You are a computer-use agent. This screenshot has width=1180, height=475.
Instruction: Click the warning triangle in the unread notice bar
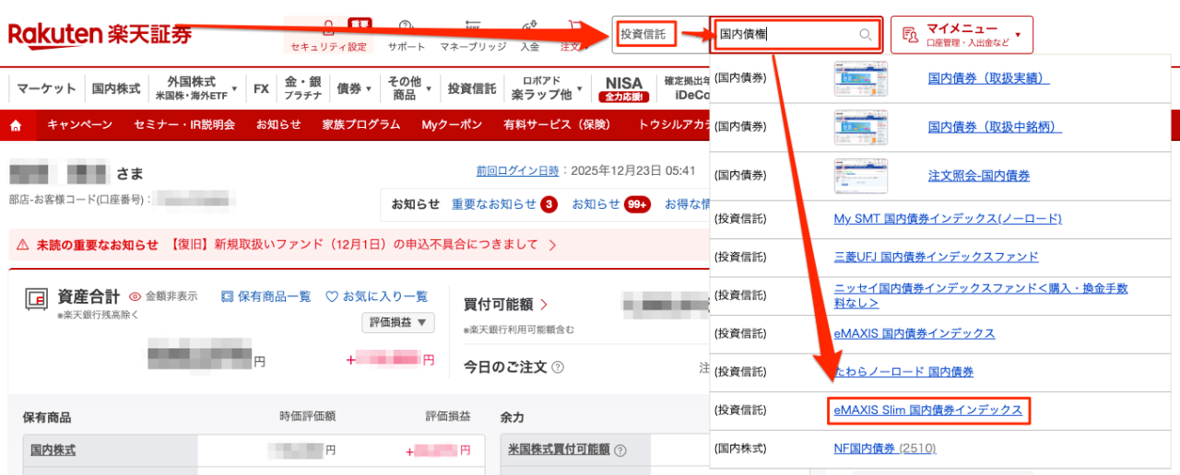tap(23, 245)
